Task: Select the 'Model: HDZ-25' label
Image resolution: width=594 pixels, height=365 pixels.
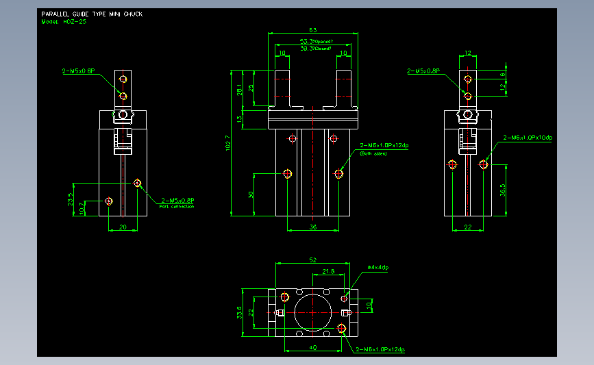Action: pyautogui.click(x=64, y=22)
